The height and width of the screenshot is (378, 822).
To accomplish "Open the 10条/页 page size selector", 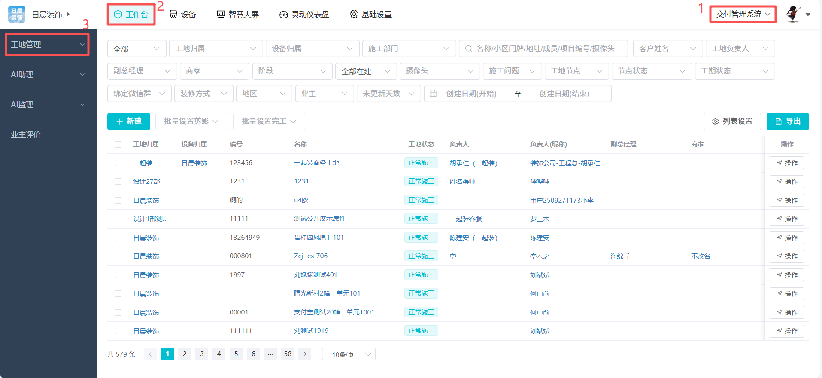I will coord(349,354).
